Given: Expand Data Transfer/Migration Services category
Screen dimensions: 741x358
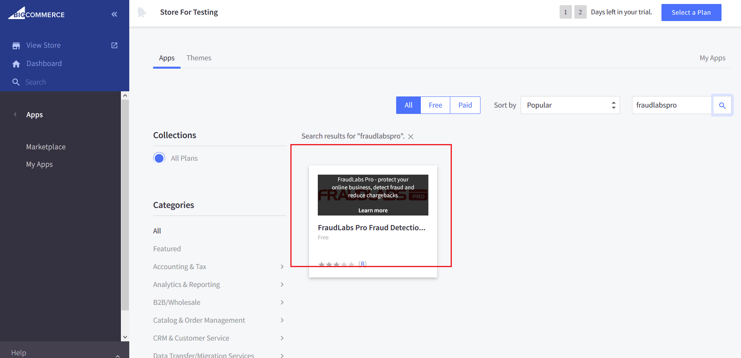Looking at the screenshot, I should pos(282,355).
